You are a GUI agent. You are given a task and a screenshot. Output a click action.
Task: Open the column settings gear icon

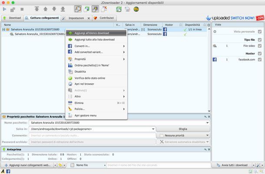209,25
